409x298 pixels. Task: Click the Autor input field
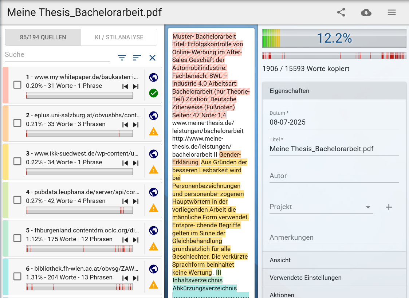pos(334,176)
